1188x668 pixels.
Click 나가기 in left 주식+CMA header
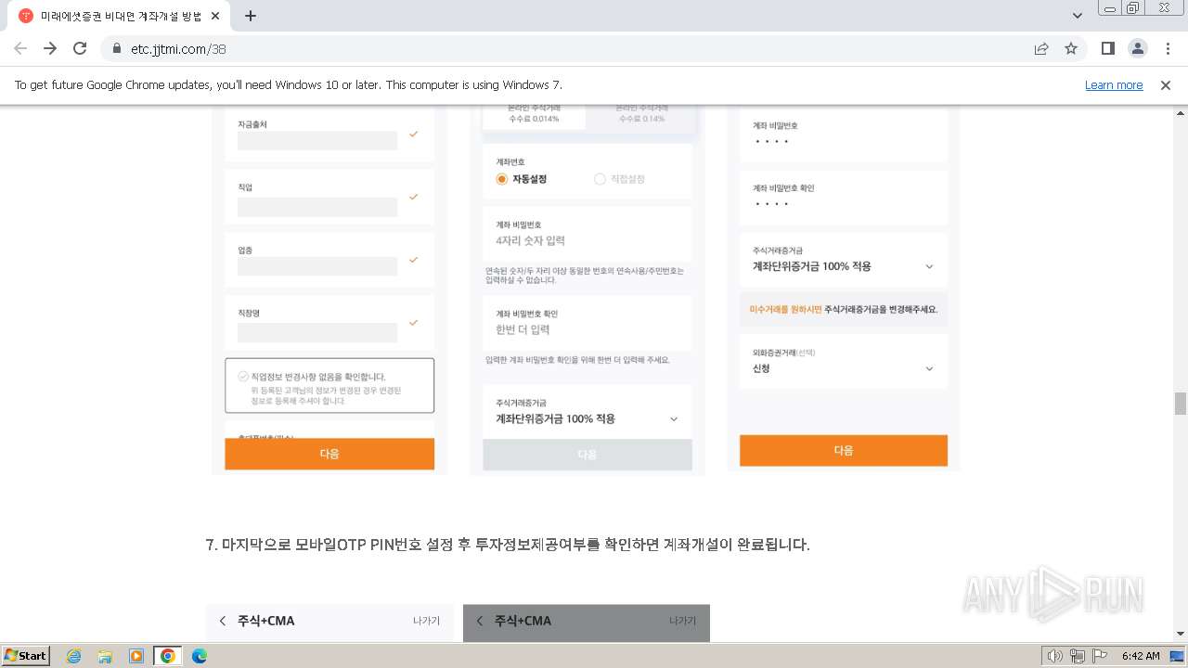click(x=426, y=621)
